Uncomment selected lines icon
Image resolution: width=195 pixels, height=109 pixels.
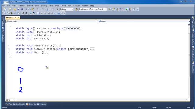point(34,13)
